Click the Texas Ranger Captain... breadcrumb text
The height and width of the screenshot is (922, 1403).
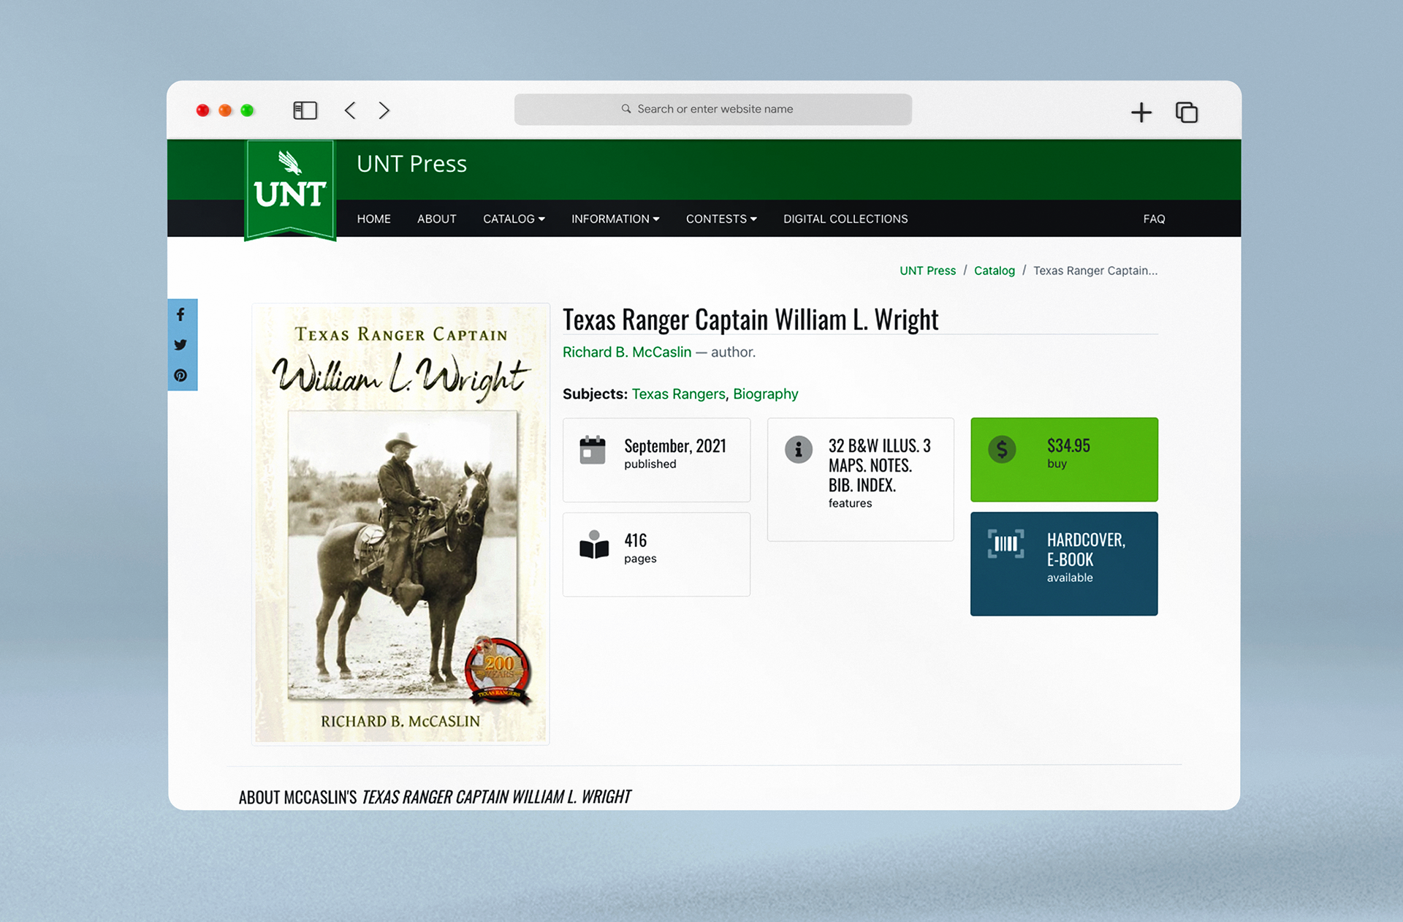click(x=1095, y=271)
